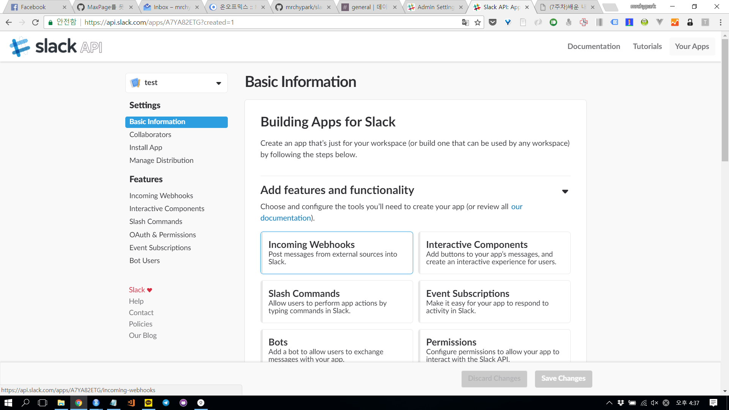This screenshot has height=410, width=729.
Task: Open OAuth & Permissions sidebar item
Action: tap(163, 235)
